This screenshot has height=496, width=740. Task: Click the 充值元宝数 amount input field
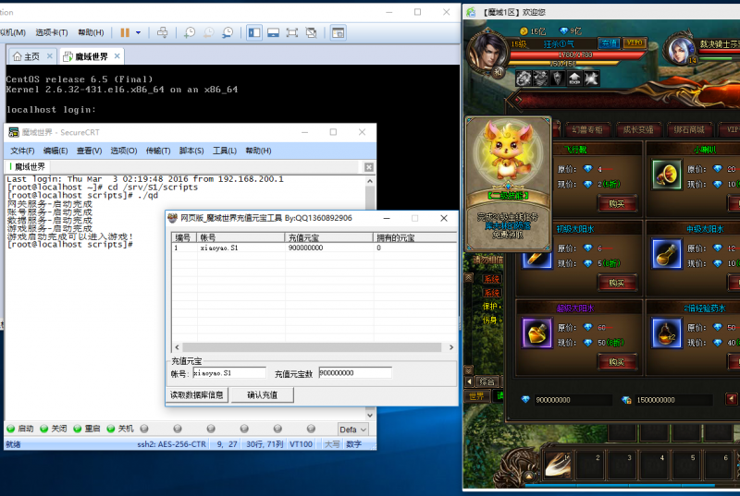[x=354, y=373]
